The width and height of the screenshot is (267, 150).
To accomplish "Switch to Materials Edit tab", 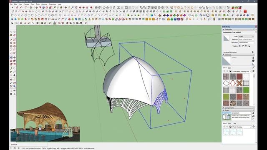I will click(x=229, y=68).
